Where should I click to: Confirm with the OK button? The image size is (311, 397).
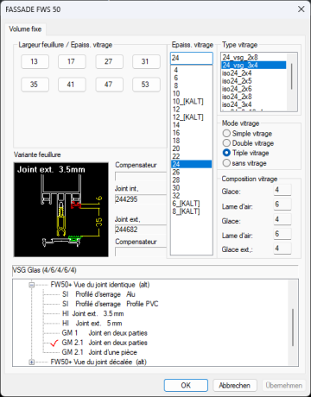[x=186, y=385]
